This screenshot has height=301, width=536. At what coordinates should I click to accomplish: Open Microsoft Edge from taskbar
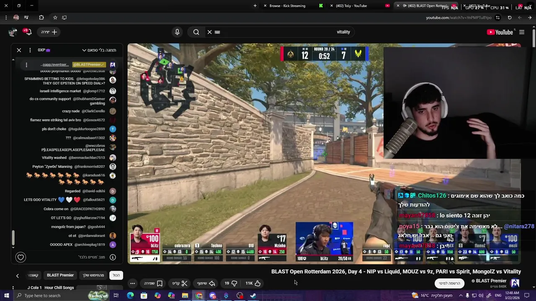(130, 296)
